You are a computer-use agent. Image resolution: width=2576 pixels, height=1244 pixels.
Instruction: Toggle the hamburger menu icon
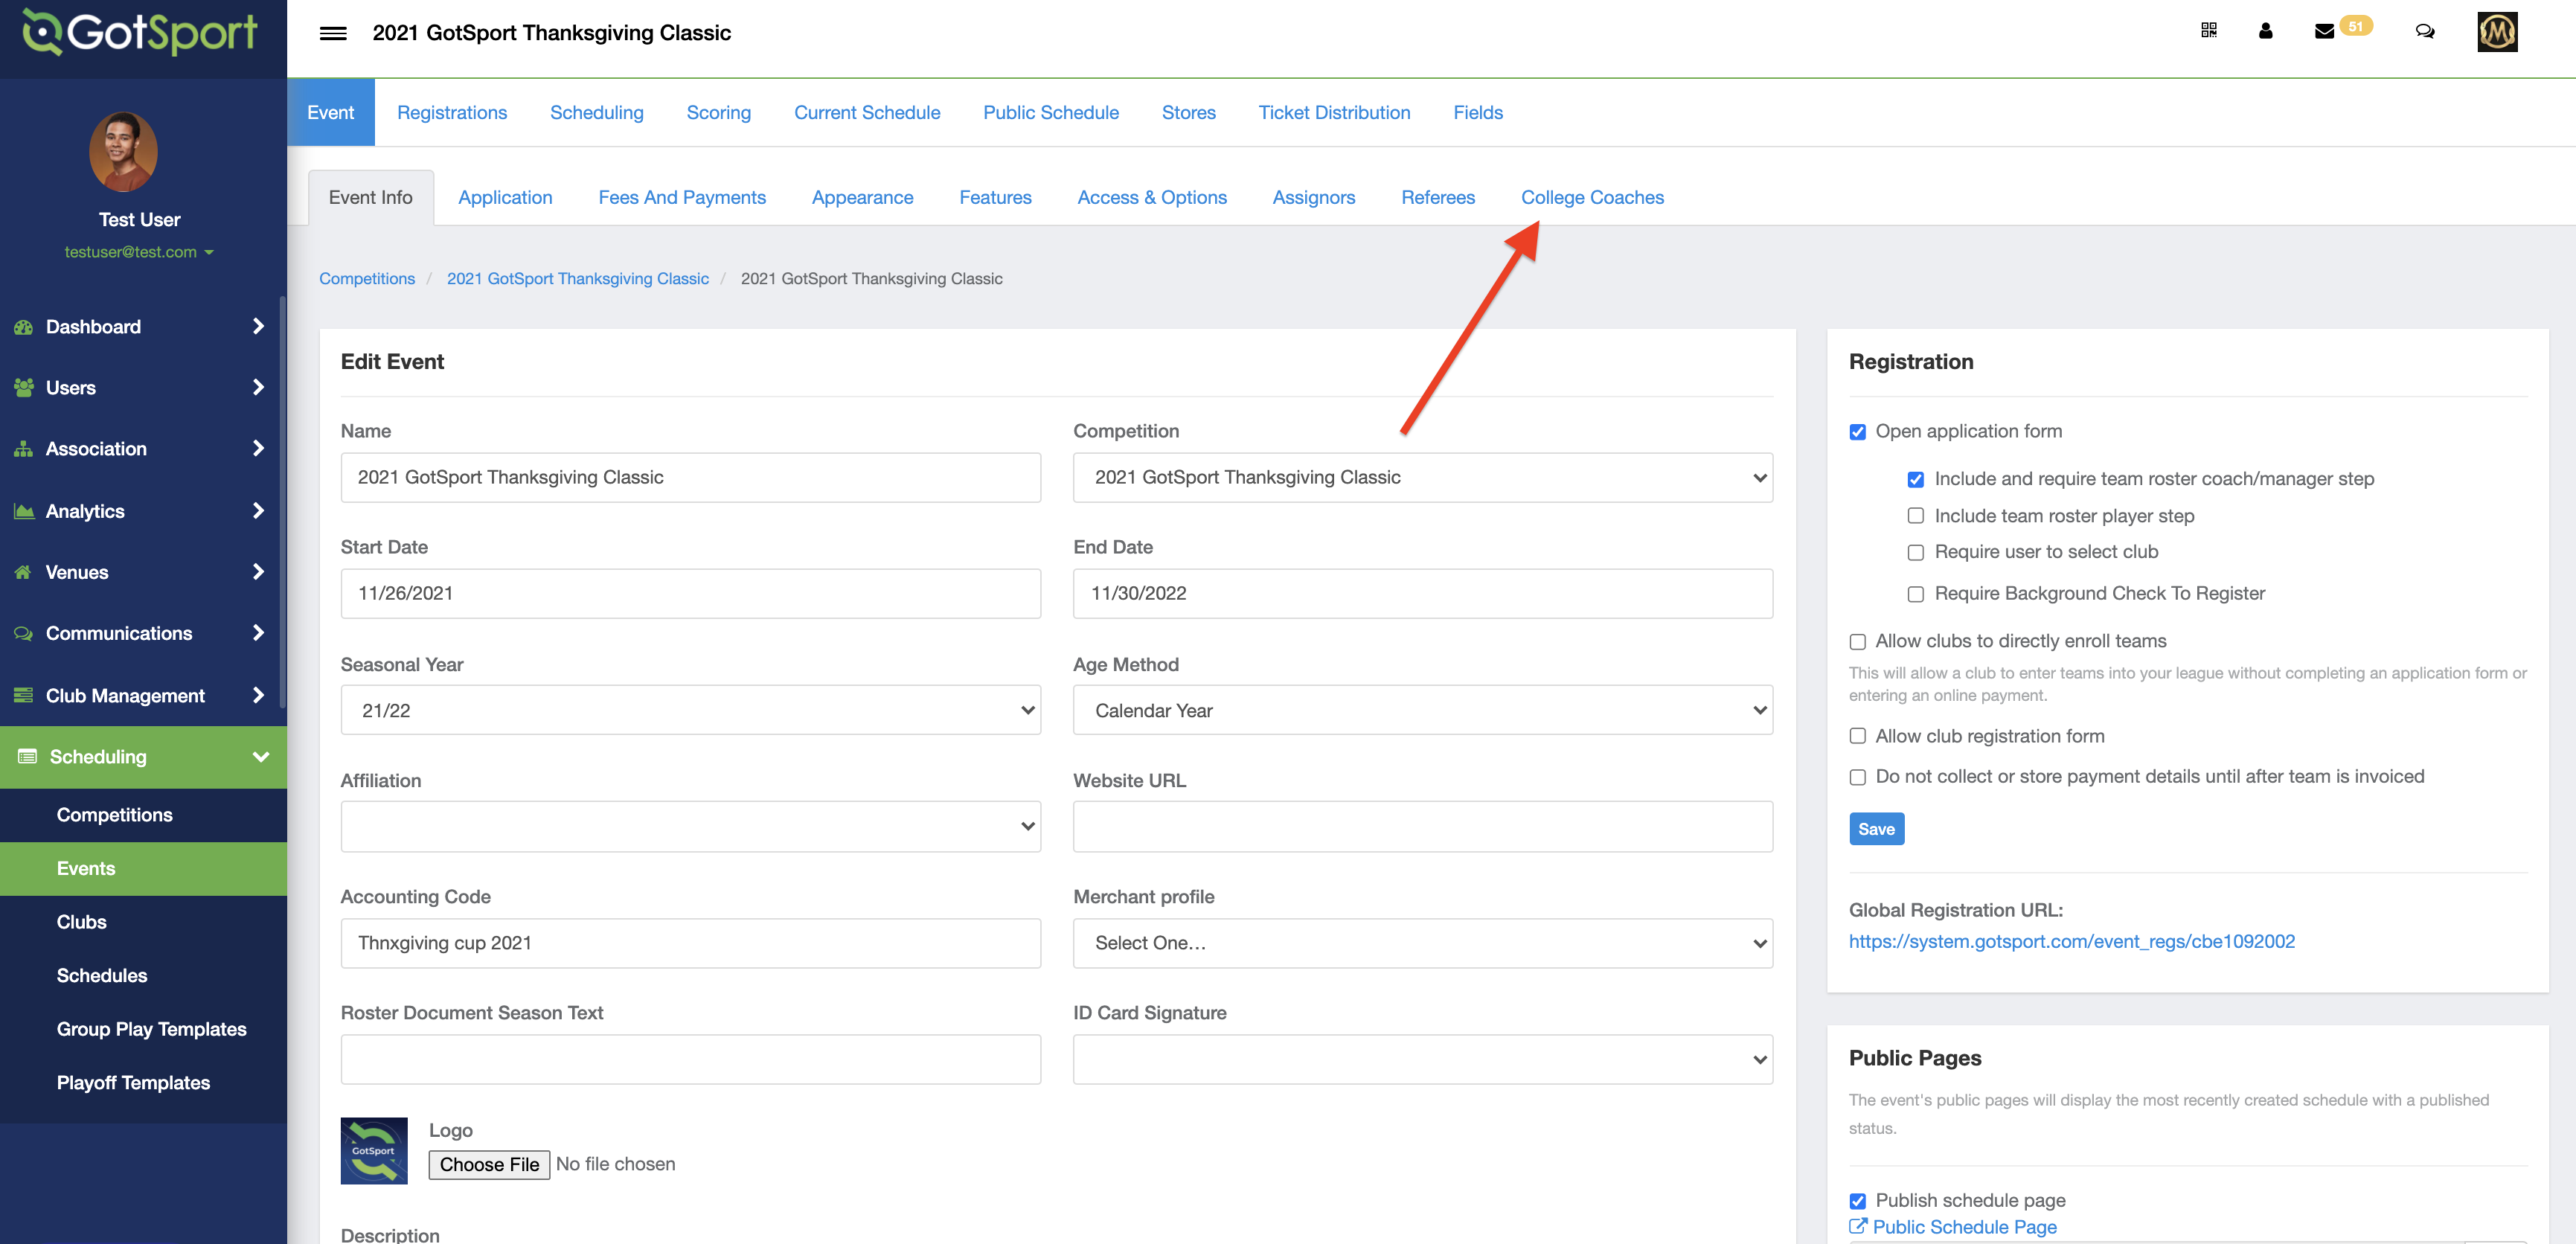click(333, 33)
